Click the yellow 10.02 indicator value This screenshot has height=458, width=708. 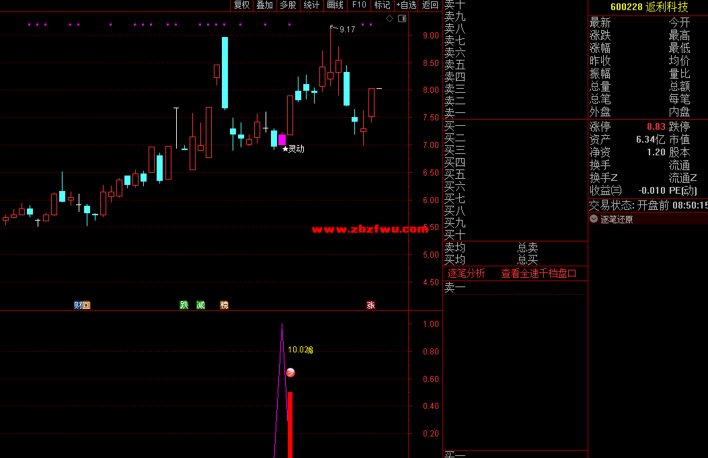pos(300,350)
